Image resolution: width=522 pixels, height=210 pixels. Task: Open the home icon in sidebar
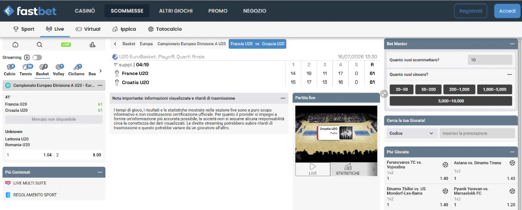(x=15, y=45)
